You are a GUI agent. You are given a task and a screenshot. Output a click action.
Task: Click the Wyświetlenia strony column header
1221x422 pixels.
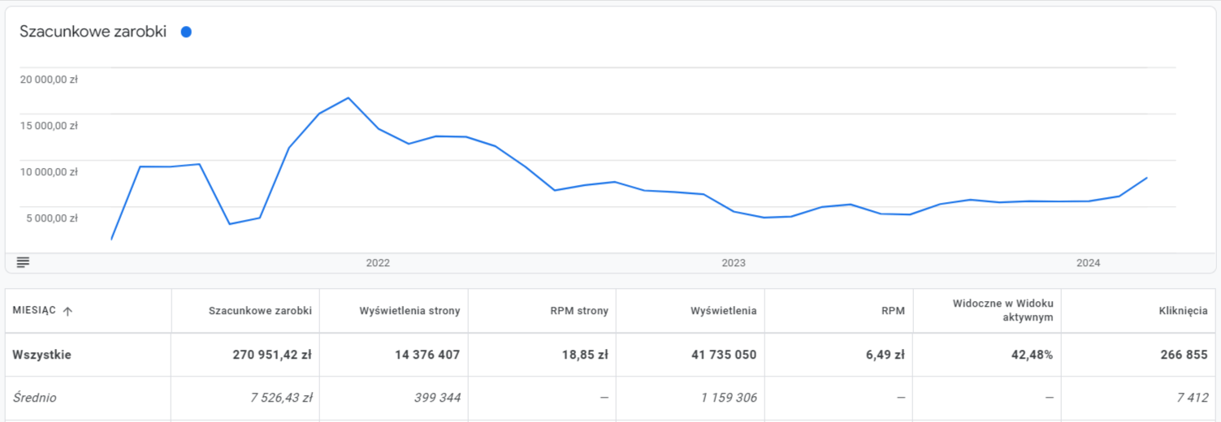click(x=409, y=311)
